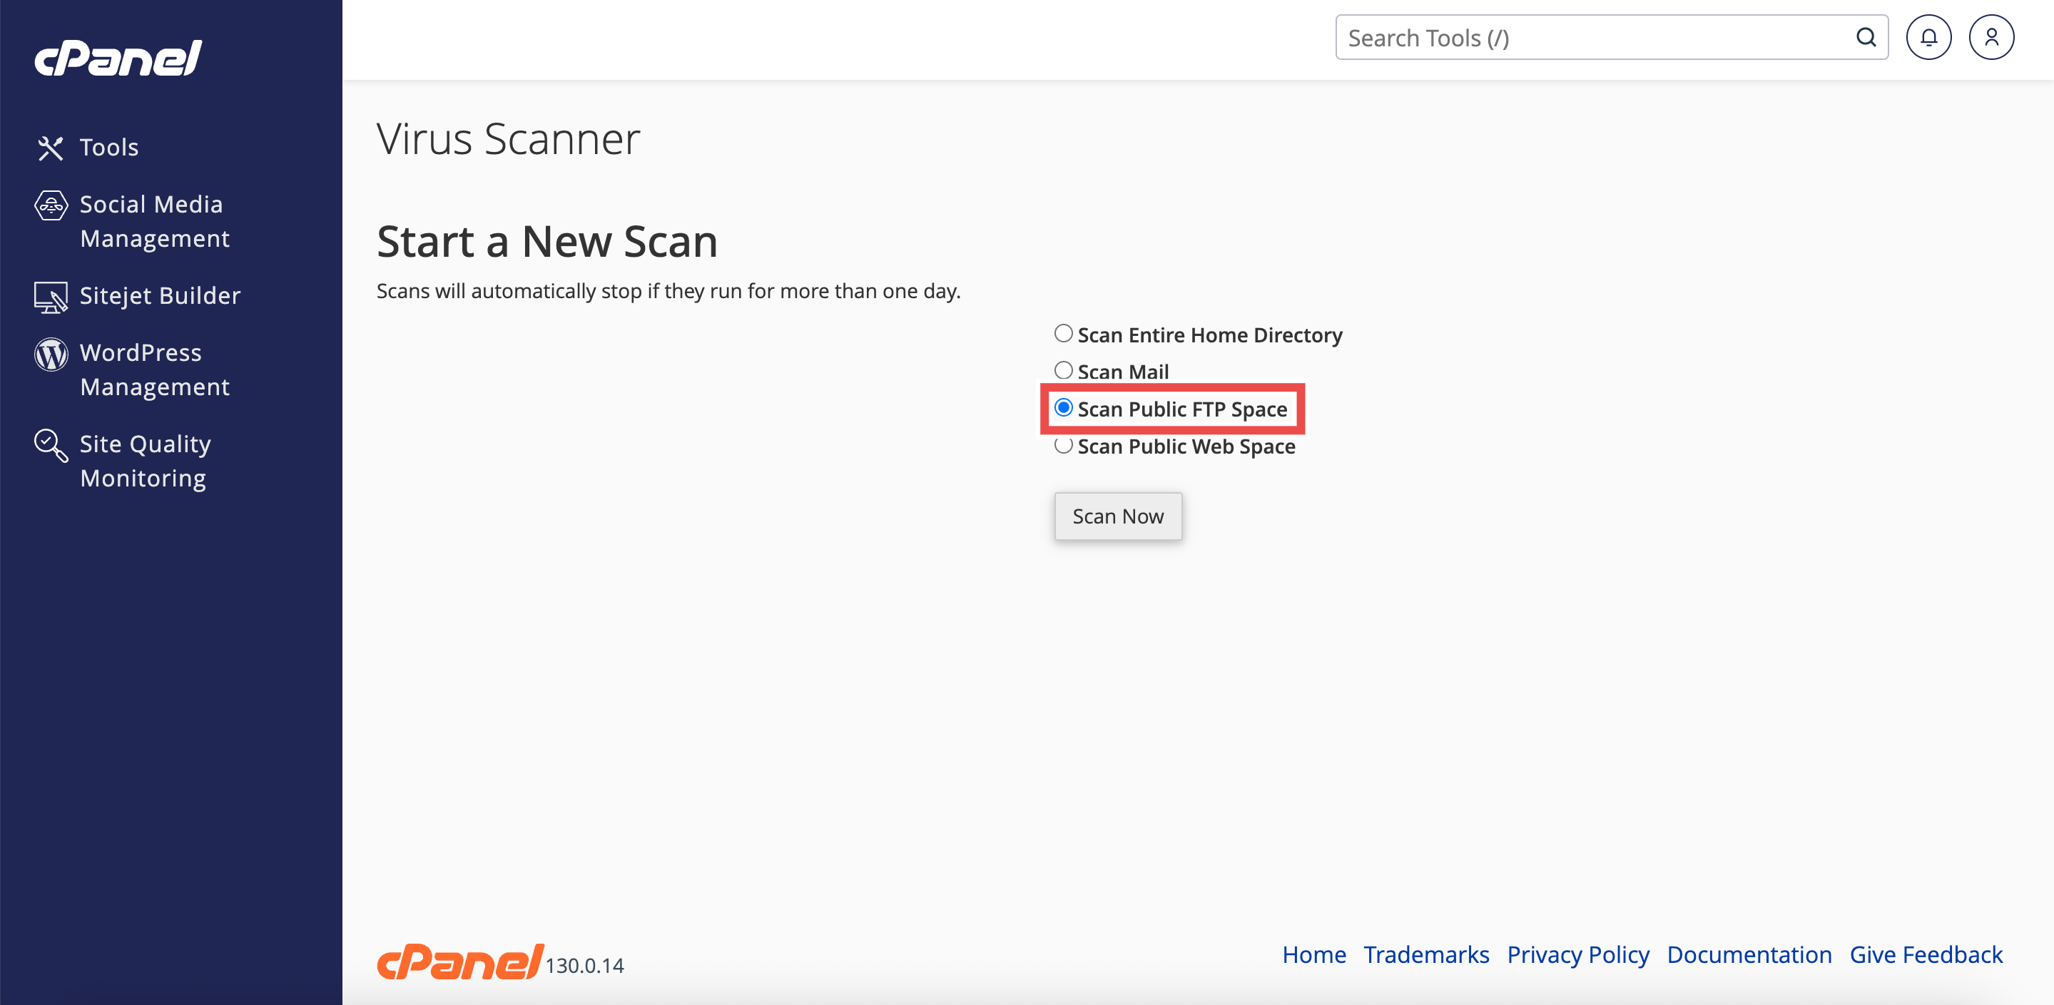2054x1005 pixels.
Task: Open the user account icon
Action: pyautogui.click(x=1991, y=38)
